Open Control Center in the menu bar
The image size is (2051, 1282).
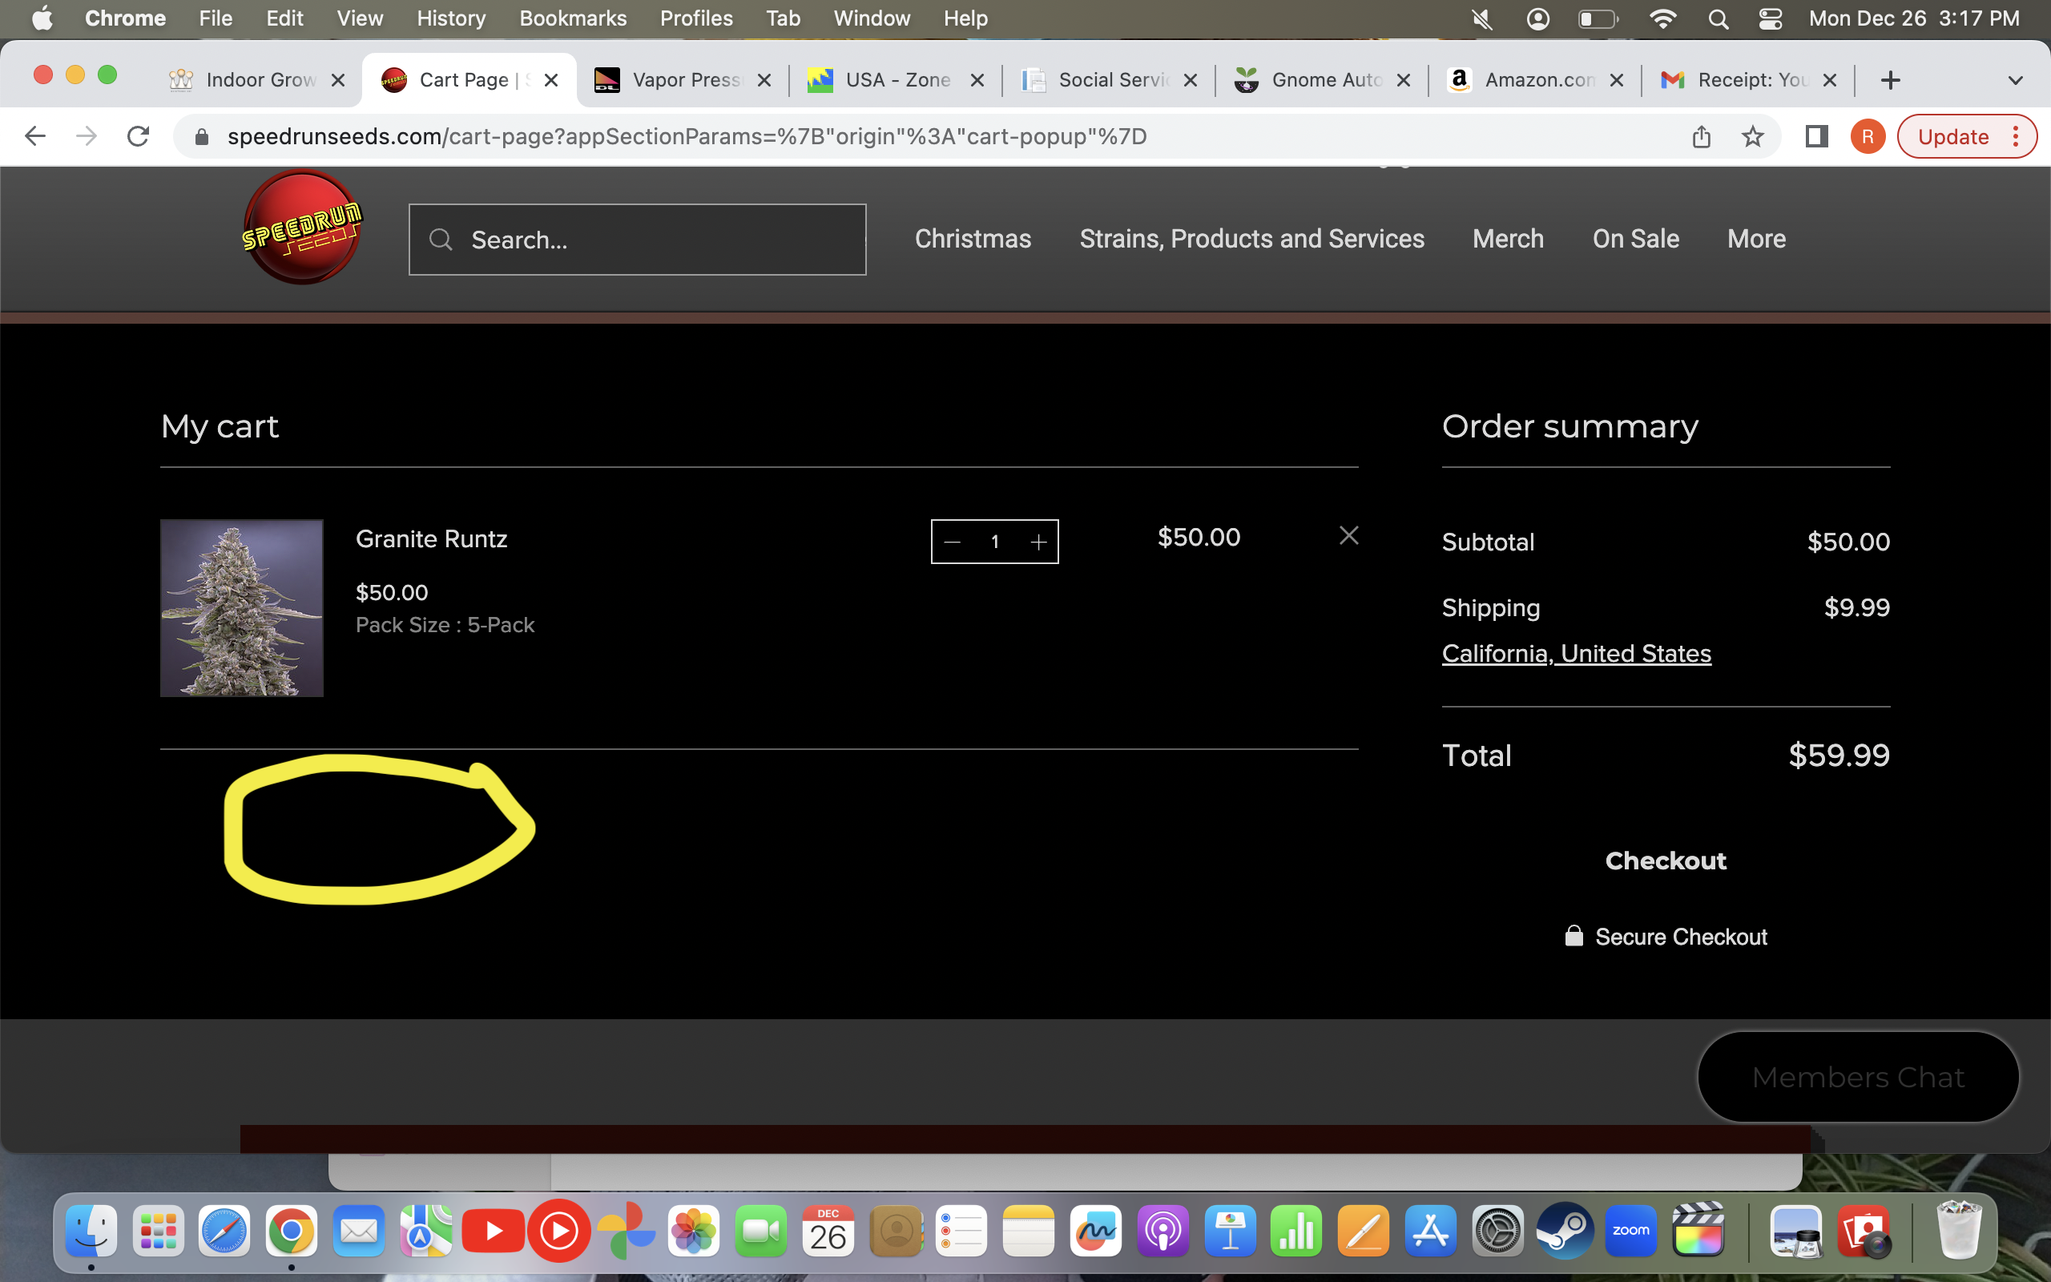pos(1771,18)
